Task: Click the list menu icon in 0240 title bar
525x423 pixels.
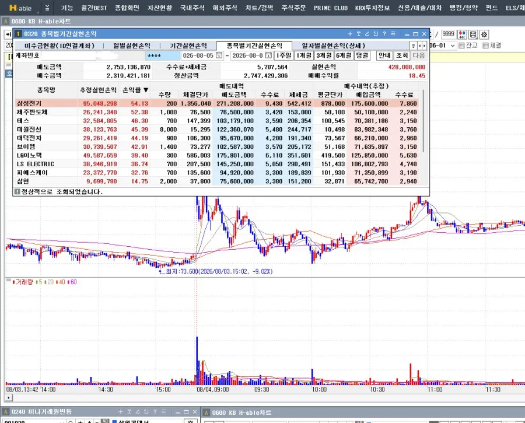Action: (x=164, y=411)
